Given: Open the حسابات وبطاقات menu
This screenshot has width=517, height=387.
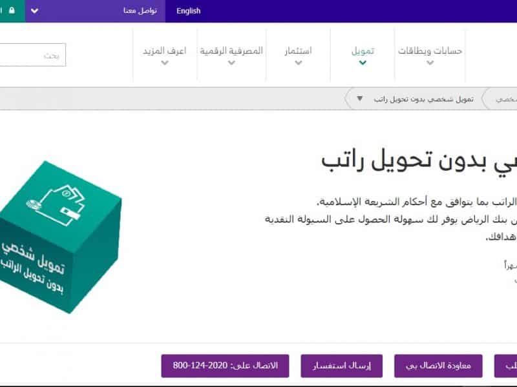Looking at the screenshot, I should click(430, 51).
